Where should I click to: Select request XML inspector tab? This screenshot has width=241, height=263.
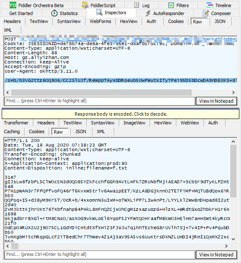click(x=8, y=30)
